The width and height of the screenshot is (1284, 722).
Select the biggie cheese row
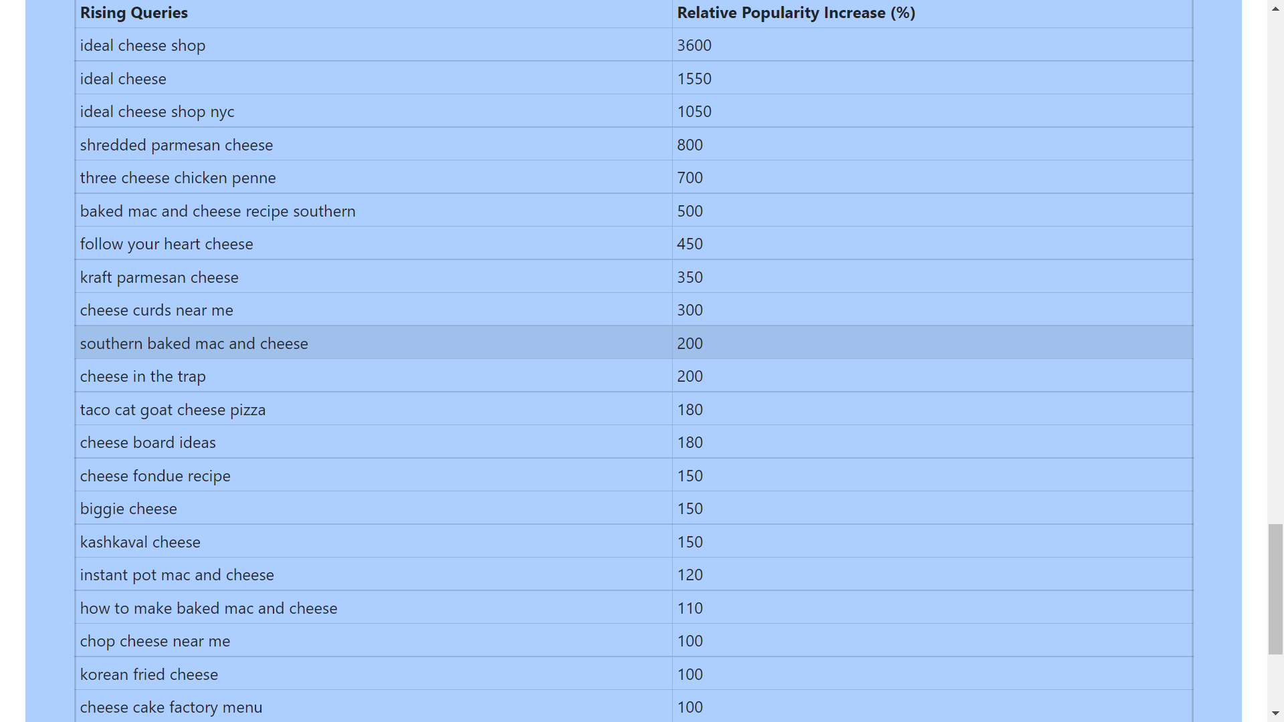[x=128, y=509]
